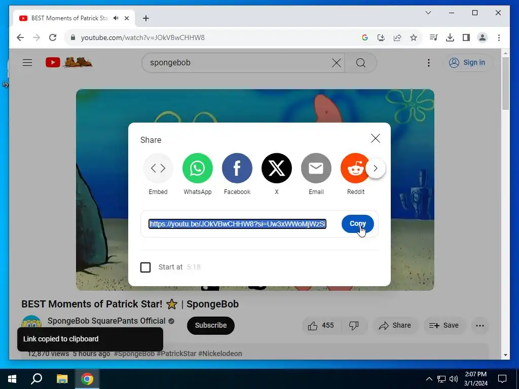Screen dimensions: 519x389
Task: Open File Explorer from taskbar
Action: pos(62,379)
